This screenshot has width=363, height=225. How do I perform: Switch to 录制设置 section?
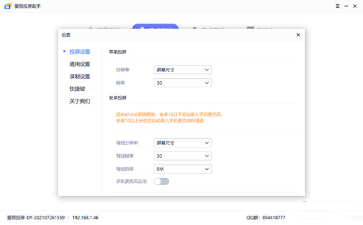click(80, 76)
